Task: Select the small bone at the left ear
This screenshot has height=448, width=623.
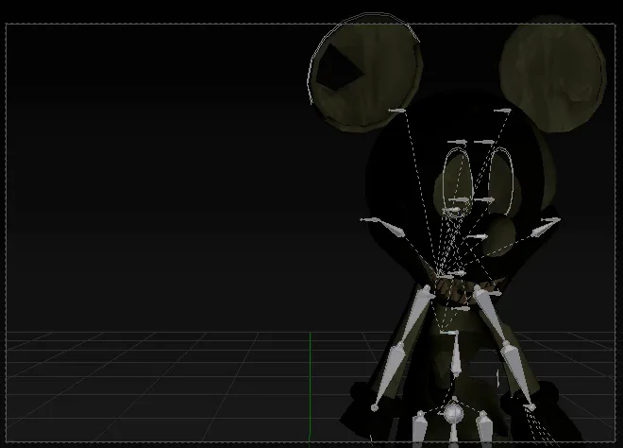Action: [x=396, y=111]
